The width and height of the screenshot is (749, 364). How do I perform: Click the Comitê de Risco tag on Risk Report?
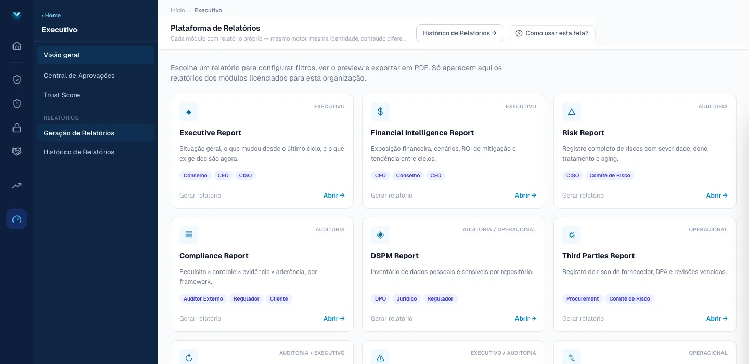[x=610, y=176]
